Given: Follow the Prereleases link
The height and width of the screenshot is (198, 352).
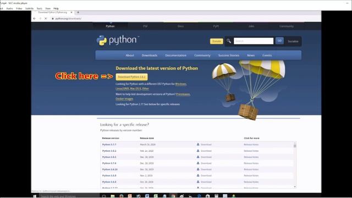Looking at the screenshot, I should pos(183,94).
